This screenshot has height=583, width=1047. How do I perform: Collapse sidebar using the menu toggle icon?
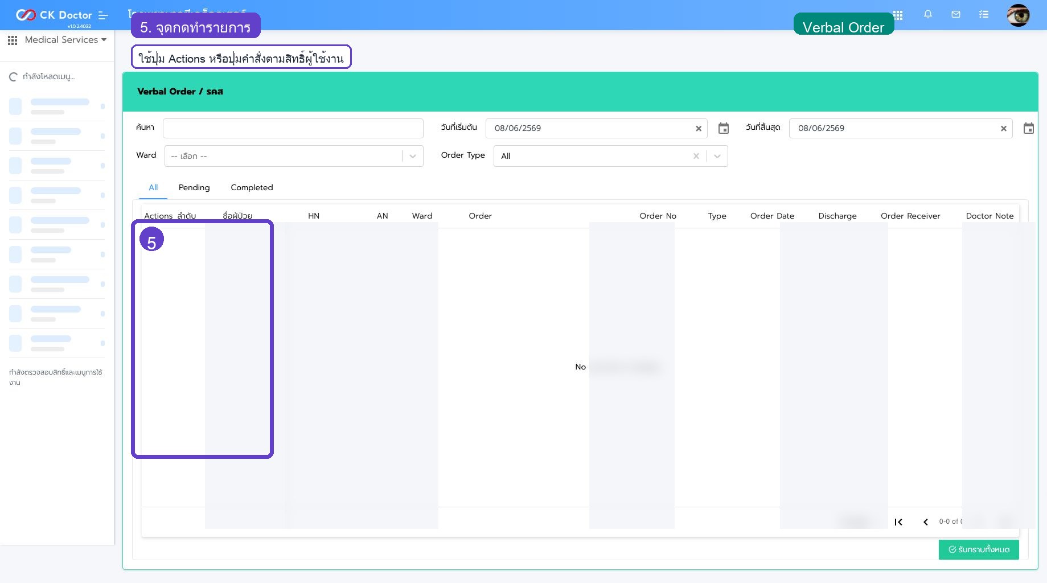(103, 15)
